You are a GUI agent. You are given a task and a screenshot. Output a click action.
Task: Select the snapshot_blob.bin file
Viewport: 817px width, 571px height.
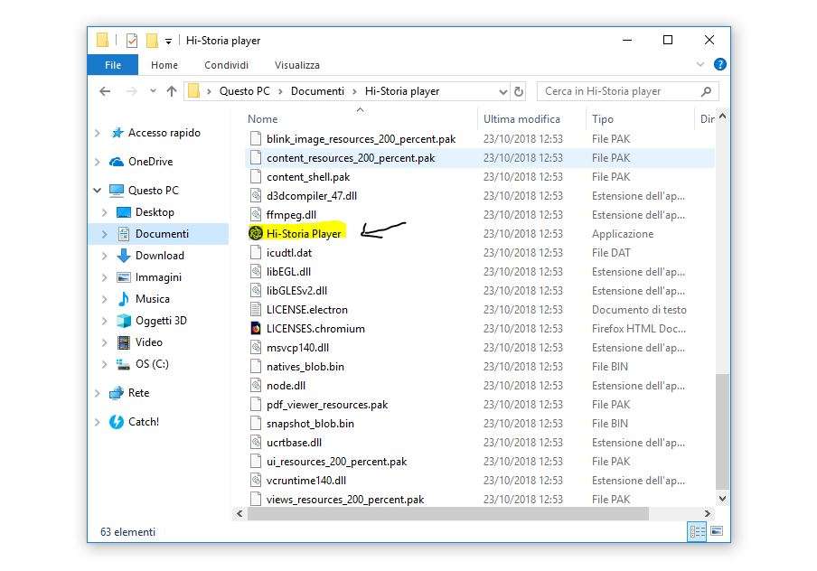point(310,424)
